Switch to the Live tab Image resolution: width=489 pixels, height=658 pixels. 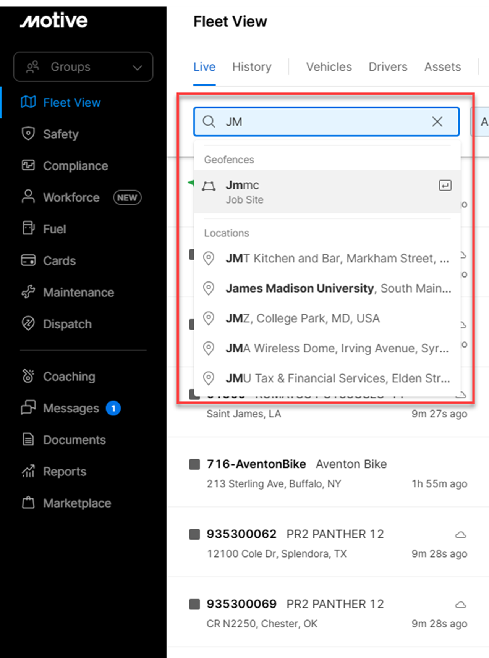204,67
